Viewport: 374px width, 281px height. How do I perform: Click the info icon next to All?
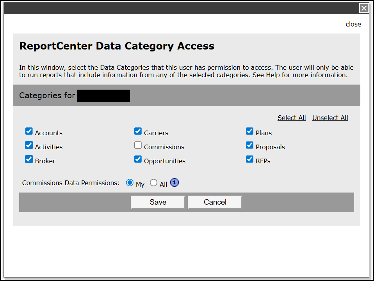click(x=175, y=182)
